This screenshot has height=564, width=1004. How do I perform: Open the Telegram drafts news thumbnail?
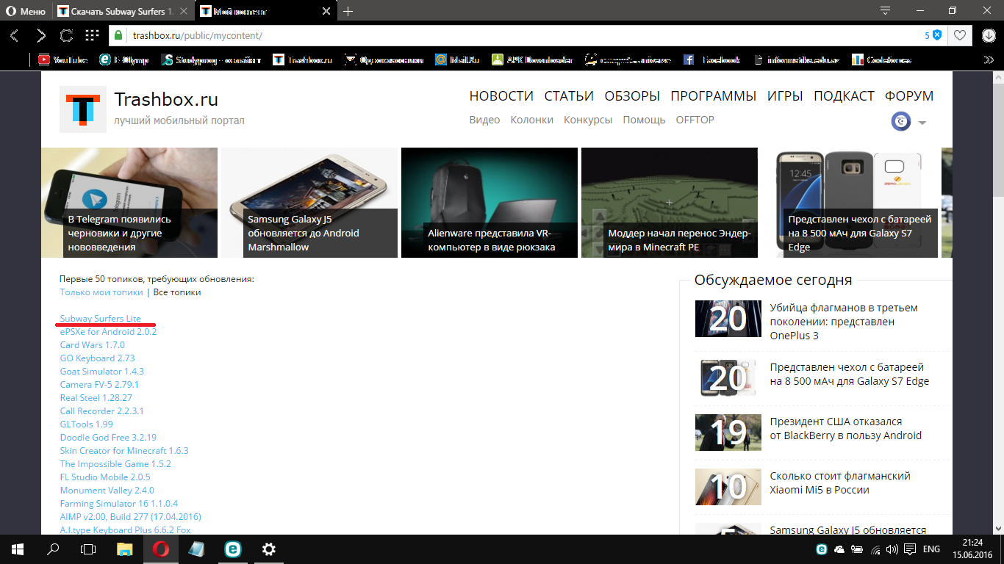(129, 203)
